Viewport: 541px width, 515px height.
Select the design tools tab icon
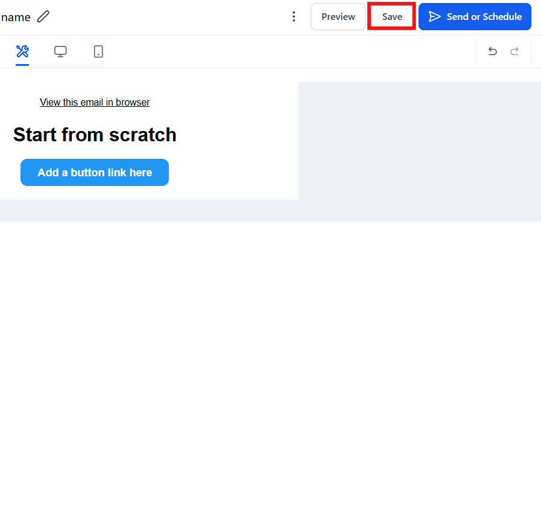tap(22, 51)
